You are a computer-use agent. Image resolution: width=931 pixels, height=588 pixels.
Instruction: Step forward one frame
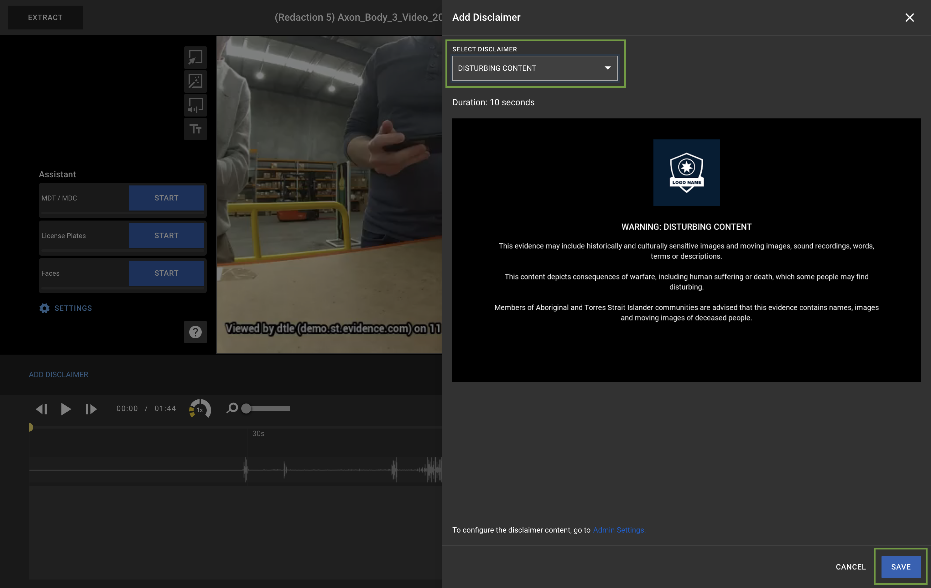pyautogui.click(x=91, y=409)
